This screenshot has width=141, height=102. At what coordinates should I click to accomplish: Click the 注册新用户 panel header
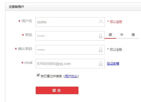tap(73, 7)
